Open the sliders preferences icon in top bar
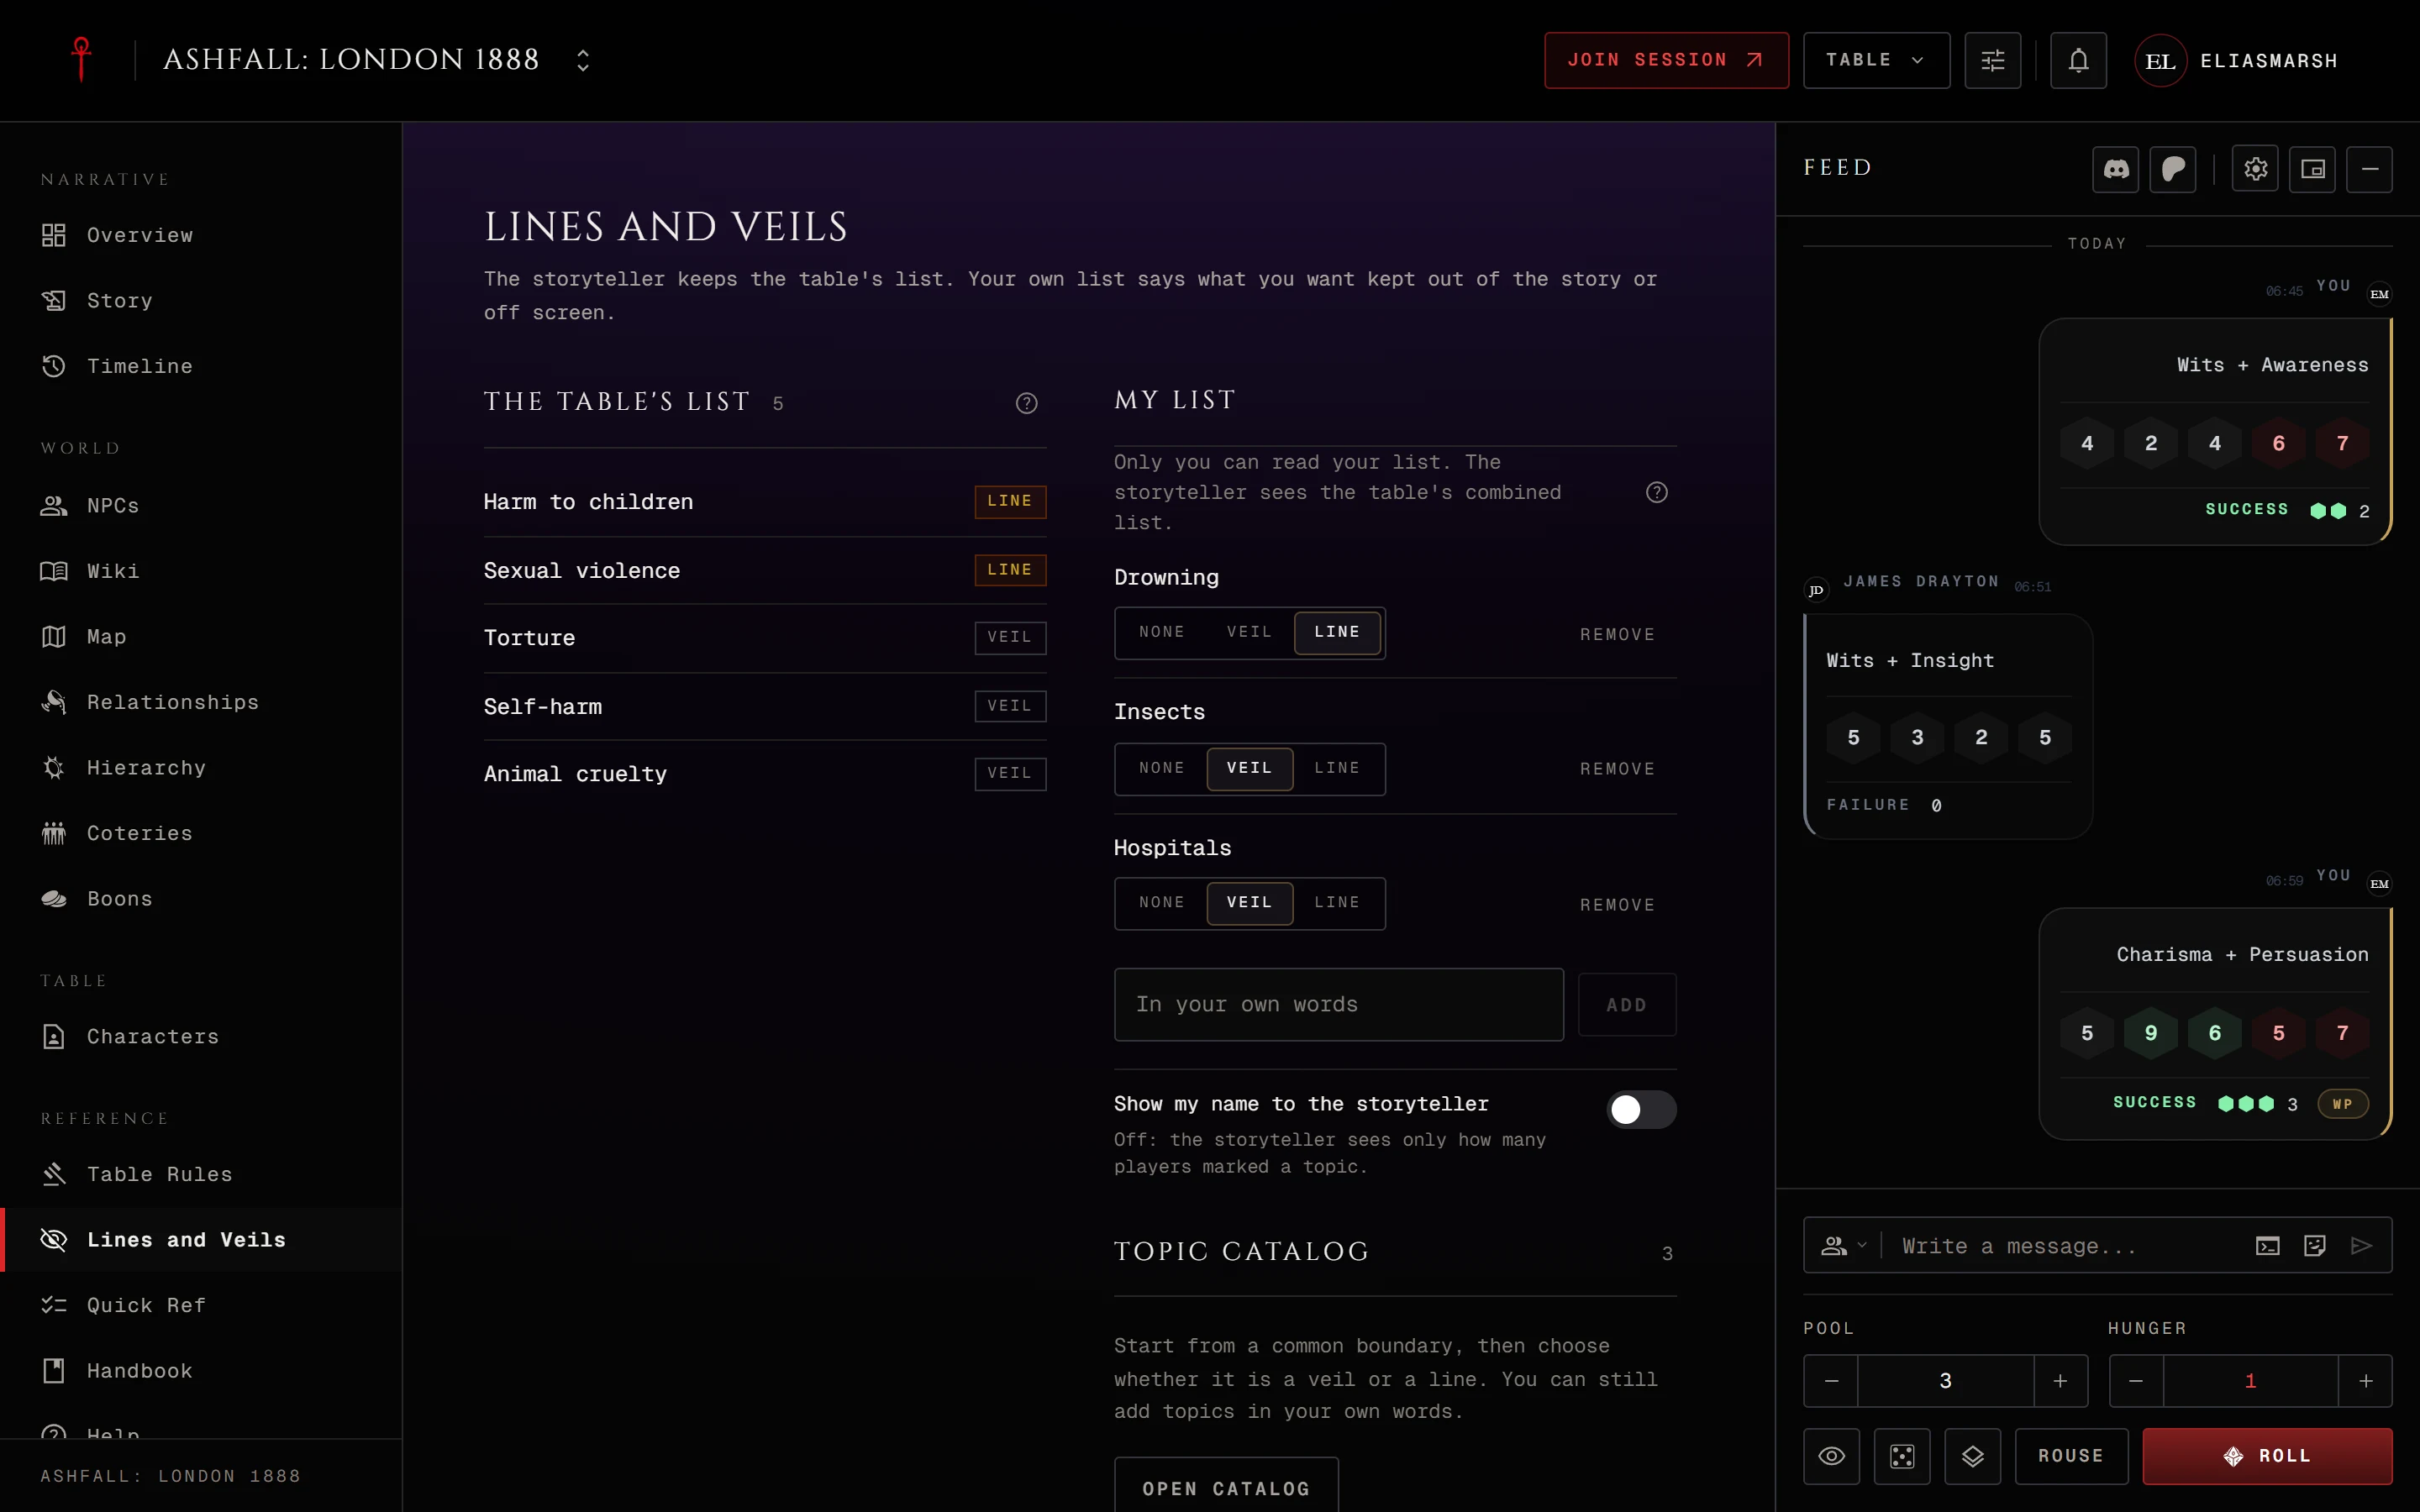 coord(1992,60)
